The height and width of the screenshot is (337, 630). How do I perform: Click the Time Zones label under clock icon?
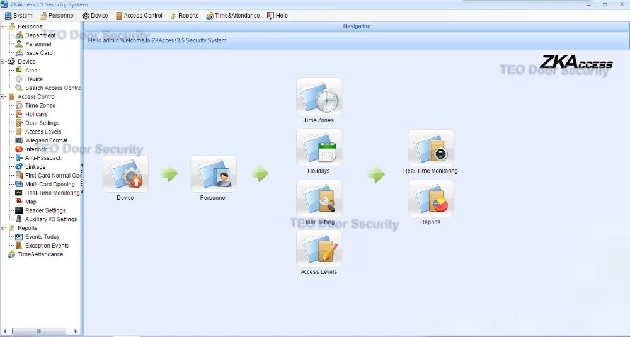point(319,120)
